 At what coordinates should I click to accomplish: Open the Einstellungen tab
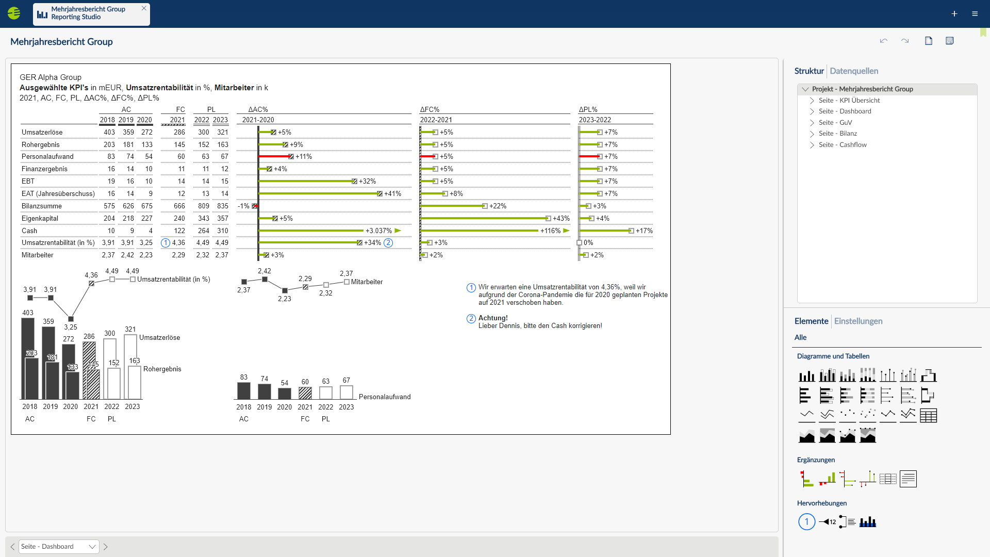[x=858, y=321]
